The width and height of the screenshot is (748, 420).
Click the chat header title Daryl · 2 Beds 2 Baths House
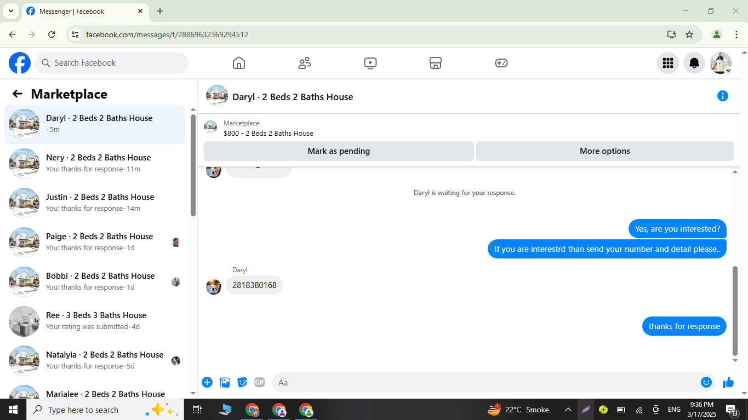coord(293,97)
